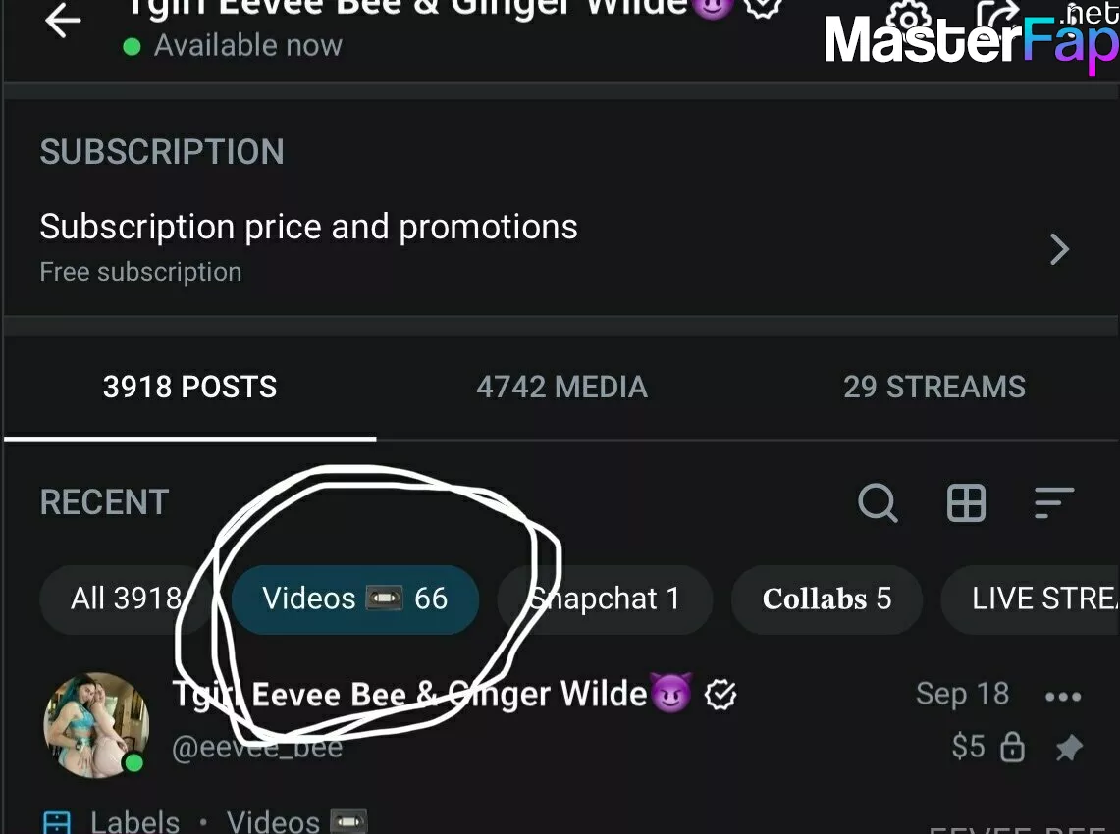
Task: Open the three-dot post options menu
Action: click(x=1063, y=697)
